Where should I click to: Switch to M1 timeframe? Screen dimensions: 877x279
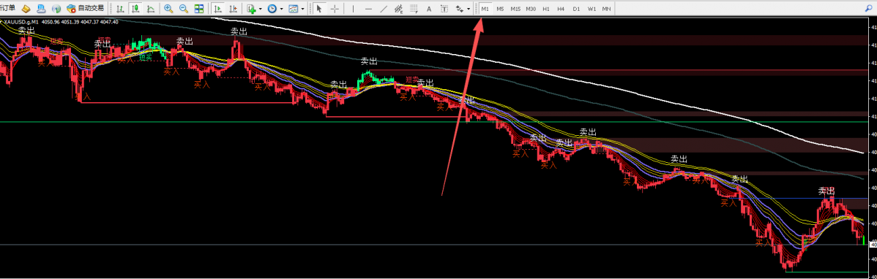pos(485,9)
